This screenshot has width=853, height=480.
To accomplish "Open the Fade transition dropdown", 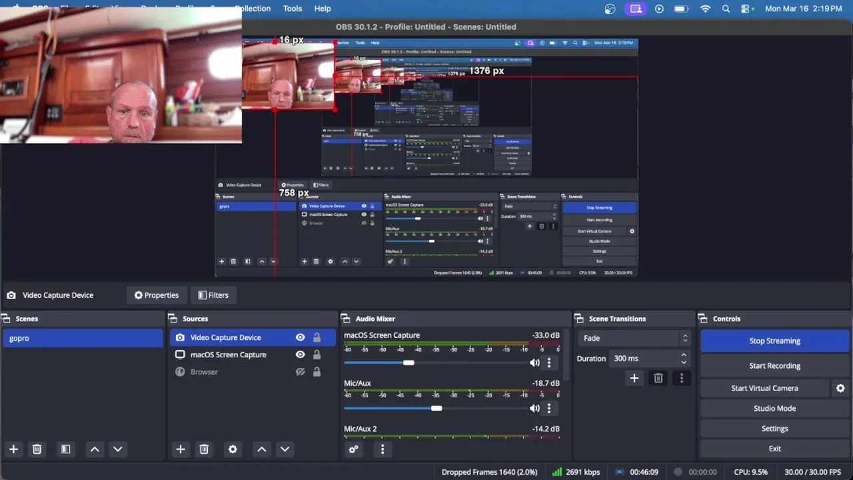I will click(x=634, y=338).
